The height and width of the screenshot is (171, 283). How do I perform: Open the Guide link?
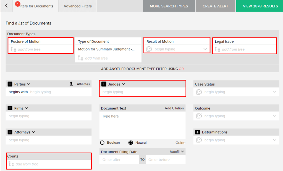(x=180, y=143)
